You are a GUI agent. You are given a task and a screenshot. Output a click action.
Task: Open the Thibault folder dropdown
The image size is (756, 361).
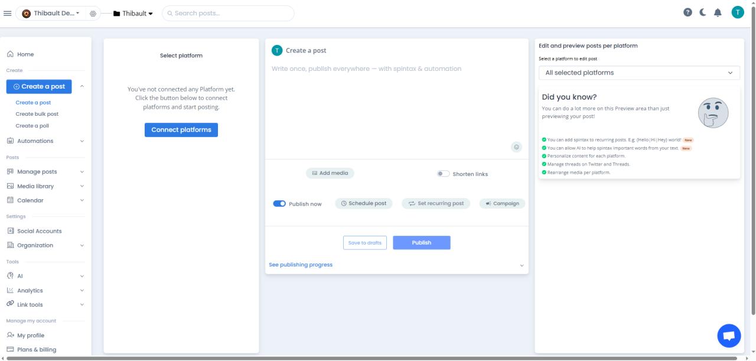point(133,13)
